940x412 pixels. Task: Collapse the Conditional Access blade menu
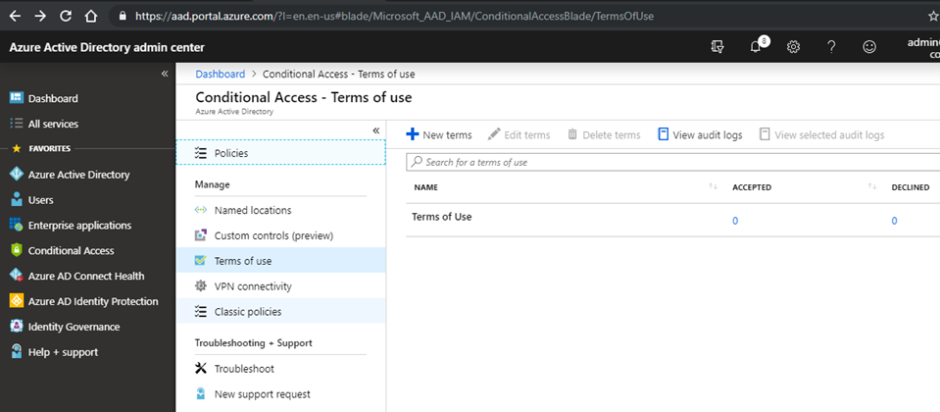click(375, 130)
